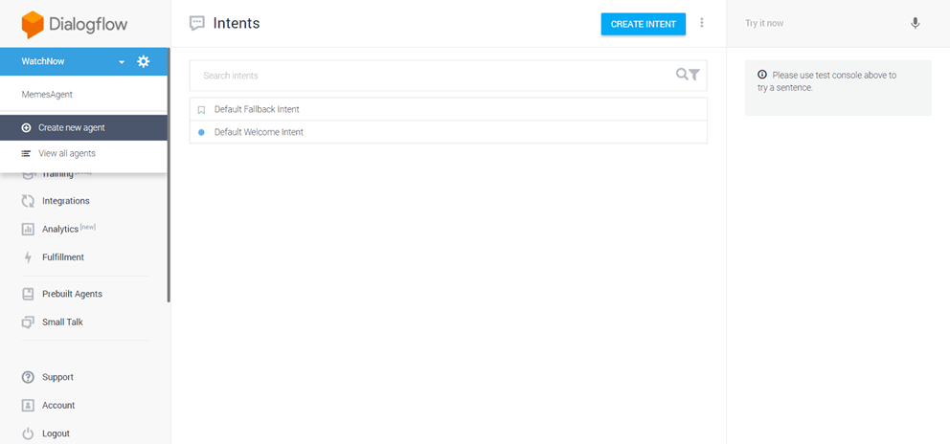This screenshot has height=444, width=950.
Task: Open Small Talk section
Action: point(62,322)
